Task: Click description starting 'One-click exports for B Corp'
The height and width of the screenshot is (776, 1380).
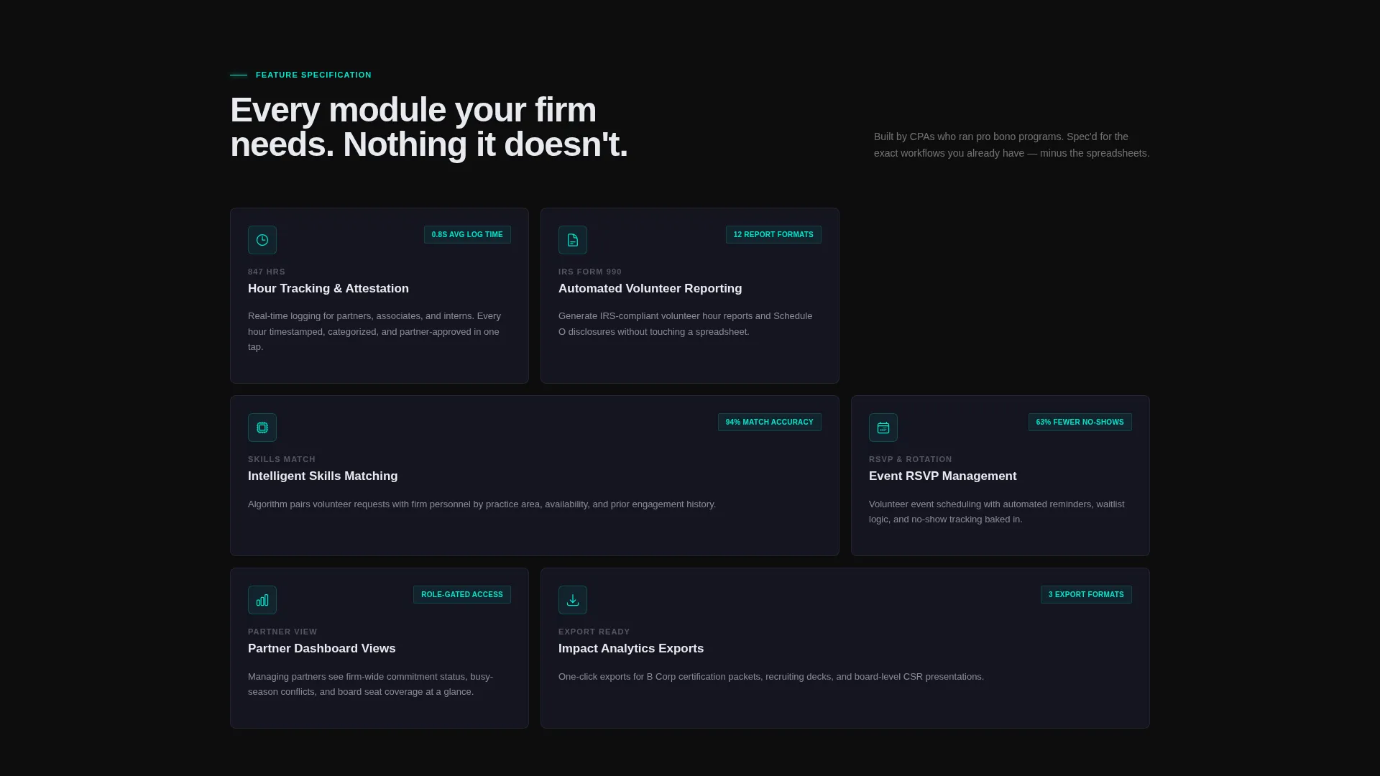Action: click(770, 677)
